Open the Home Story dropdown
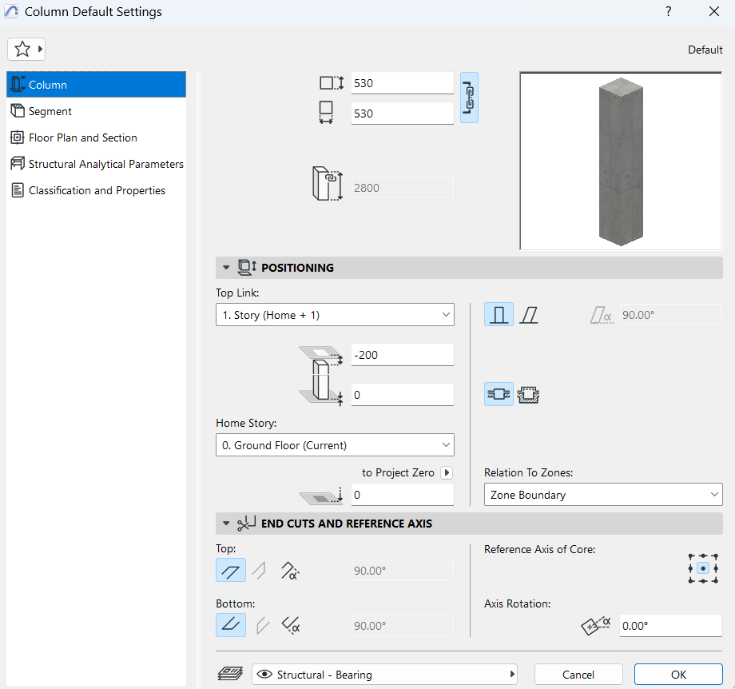735x689 pixels. pyautogui.click(x=335, y=444)
